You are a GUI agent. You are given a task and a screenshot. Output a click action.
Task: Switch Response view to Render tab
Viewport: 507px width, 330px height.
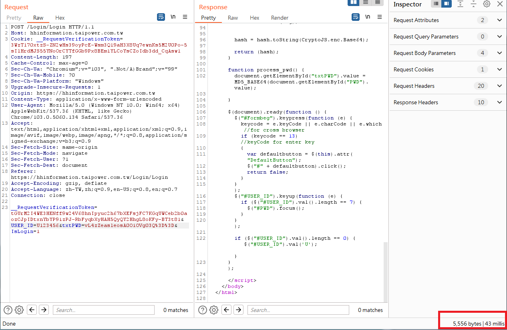[x=280, y=18]
